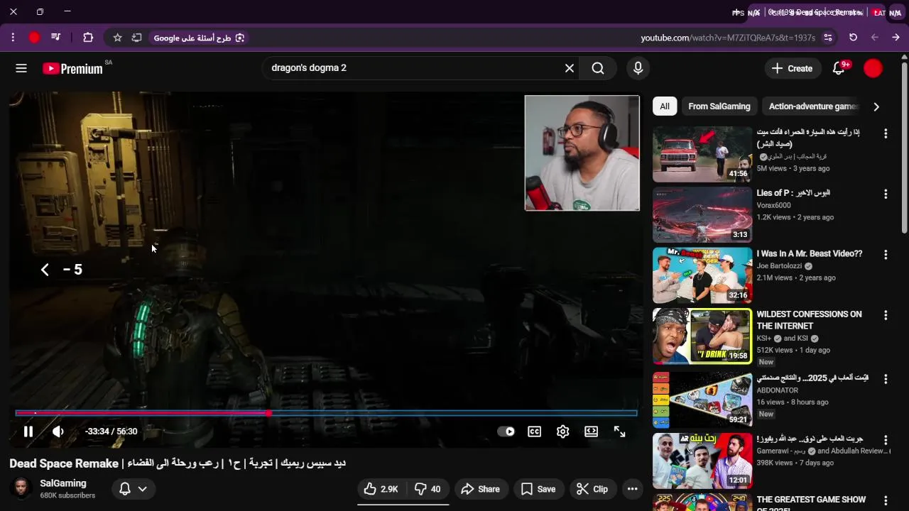This screenshot has width=909, height=511.
Task: Save video to playlist
Action: click(538, 489)
